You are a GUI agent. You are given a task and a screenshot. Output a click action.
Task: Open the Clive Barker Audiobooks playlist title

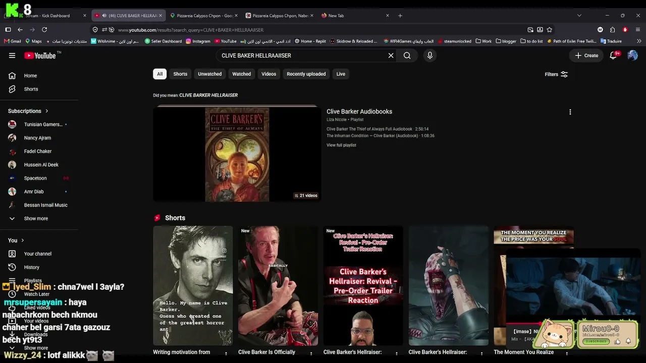(x=359, y=112)
